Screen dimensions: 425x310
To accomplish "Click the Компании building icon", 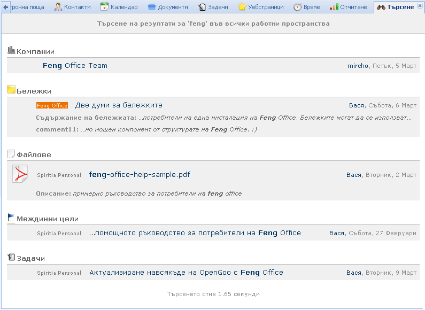I will click(11, 50).
